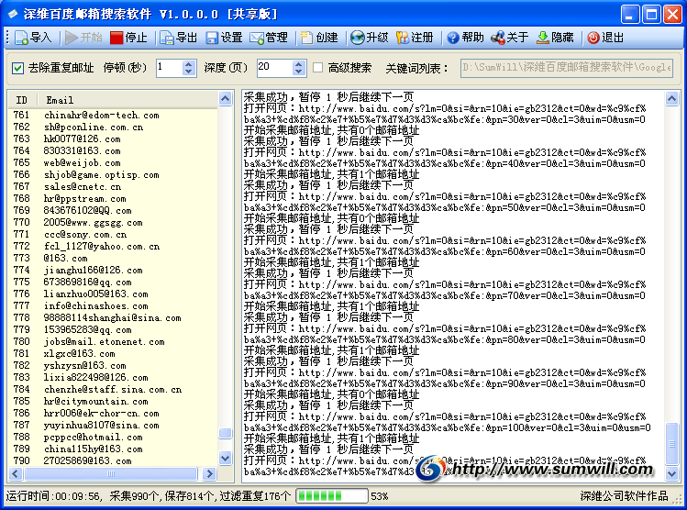Select row 762 sh@pconline.com.cn
Image resolution: width=687 pixels, height=510 pixels.
(x=113, y=127)
